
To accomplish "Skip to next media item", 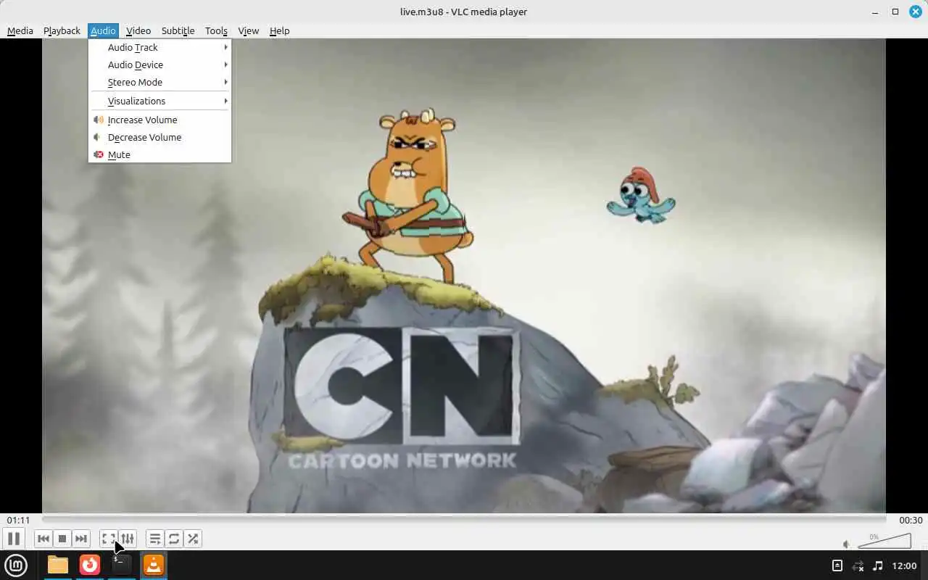I will click(x=81, y=539).
